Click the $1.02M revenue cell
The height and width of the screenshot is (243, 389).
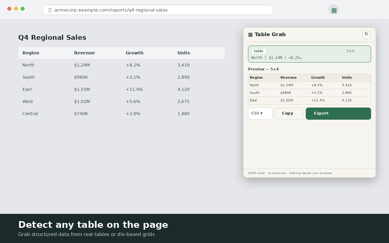pyautogui.click(x=82, y=101)
